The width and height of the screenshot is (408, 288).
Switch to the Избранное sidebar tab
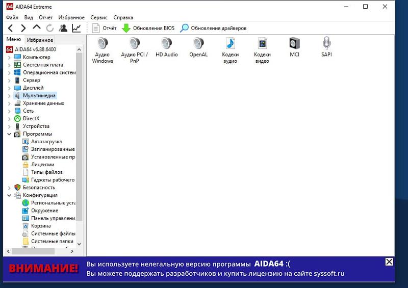point(40,40)
